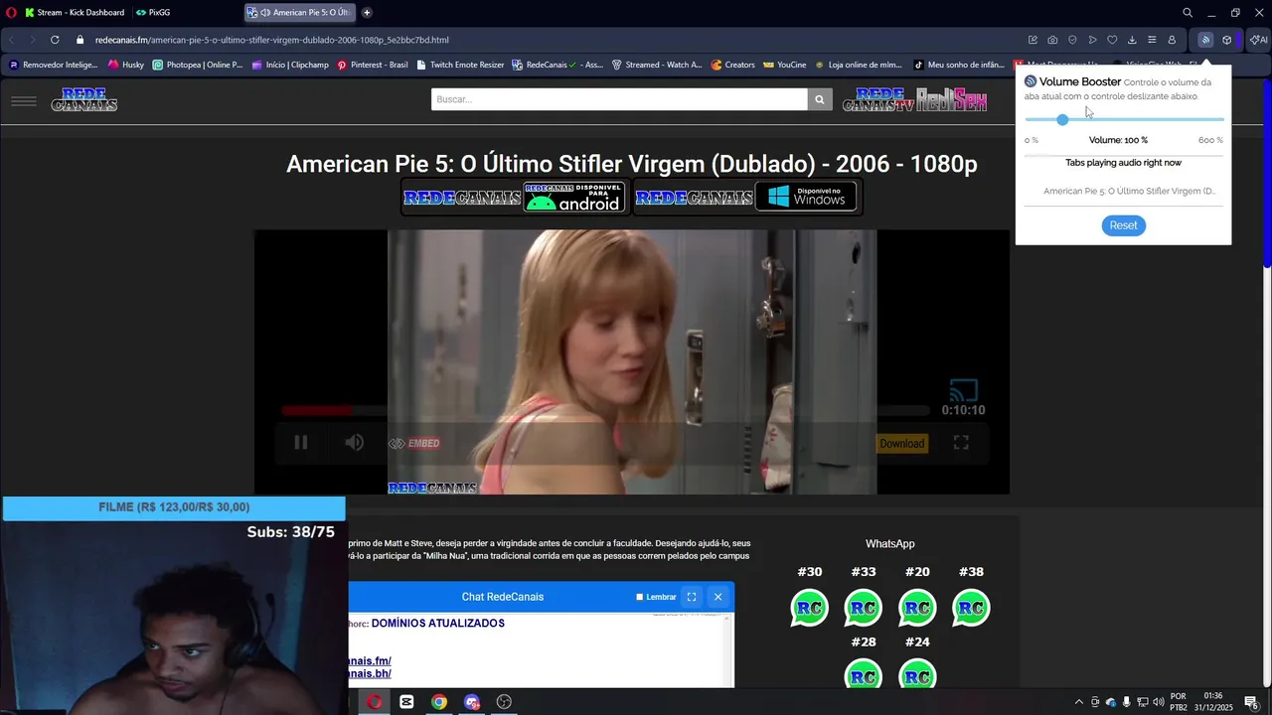Go back to previous page

(11, 40)
